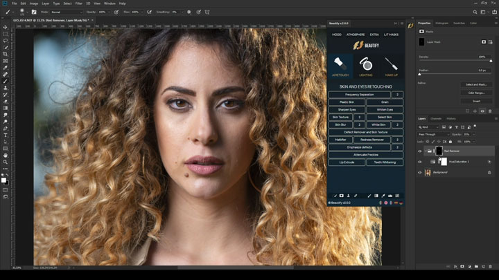
Task: Select the Clone Stamp tool
Action: [x=5, y=88]
